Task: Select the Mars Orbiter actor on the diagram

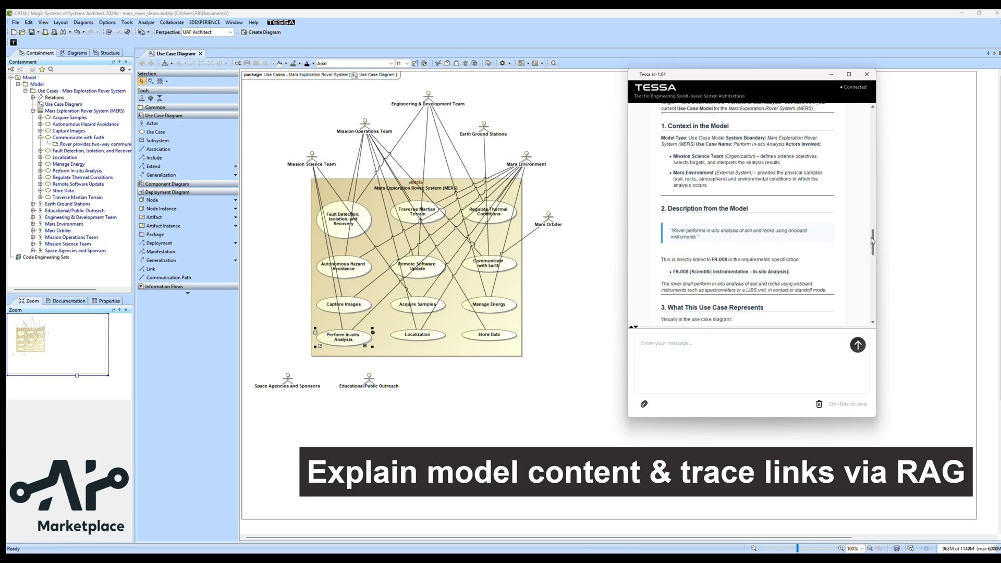Action: [548, 219]
